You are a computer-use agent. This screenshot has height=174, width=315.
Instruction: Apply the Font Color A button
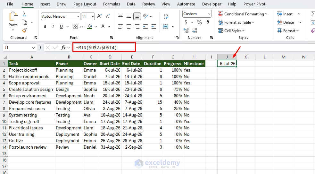tap(103, 26)
